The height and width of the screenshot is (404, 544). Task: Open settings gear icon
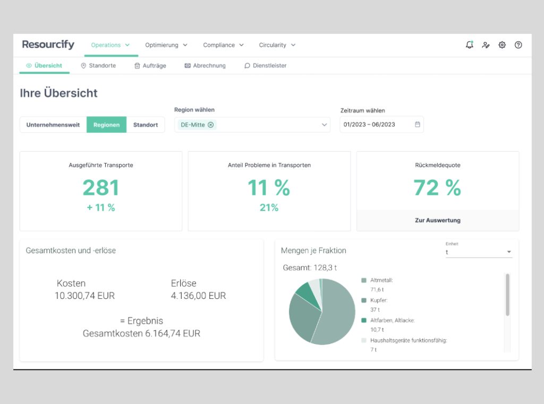[502, 45]
